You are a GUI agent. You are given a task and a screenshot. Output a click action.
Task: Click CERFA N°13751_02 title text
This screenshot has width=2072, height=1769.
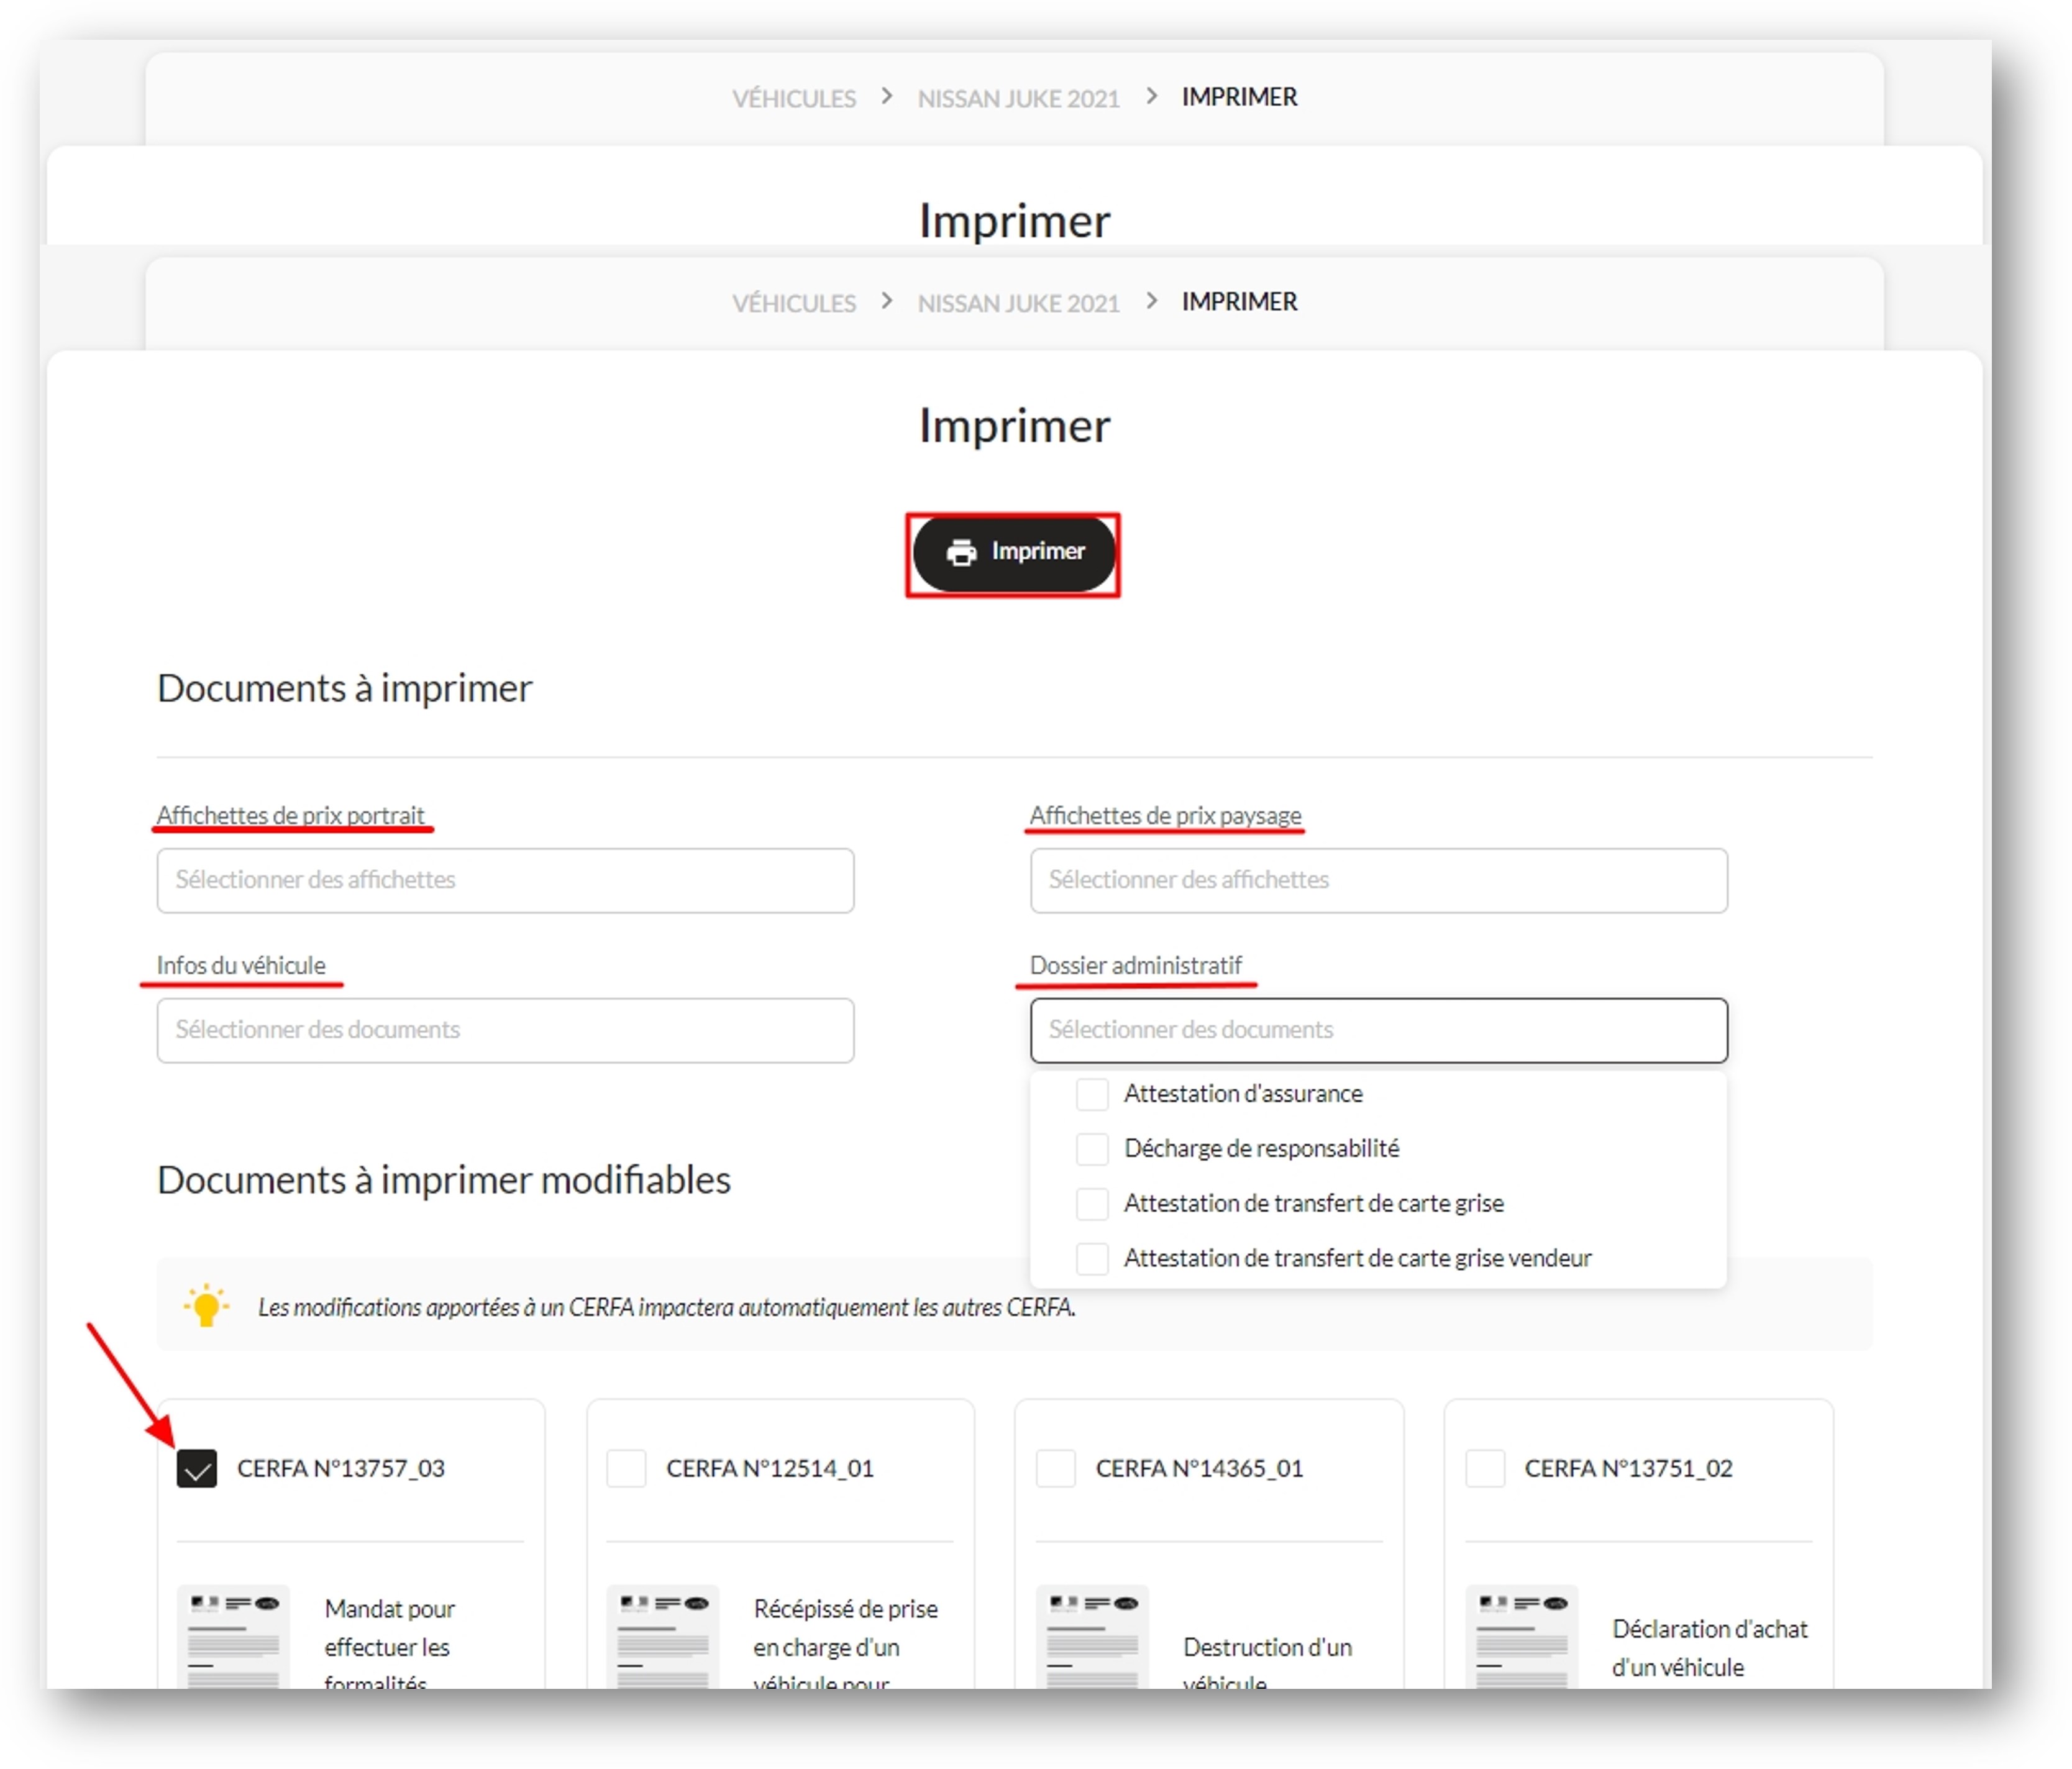tap(1628, 1469)
